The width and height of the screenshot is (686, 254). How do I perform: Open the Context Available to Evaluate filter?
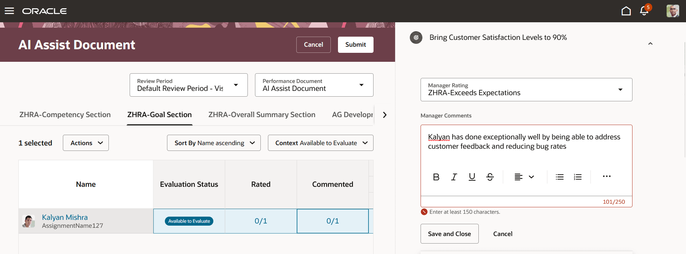pyautogui.click(x=320, y=143)
